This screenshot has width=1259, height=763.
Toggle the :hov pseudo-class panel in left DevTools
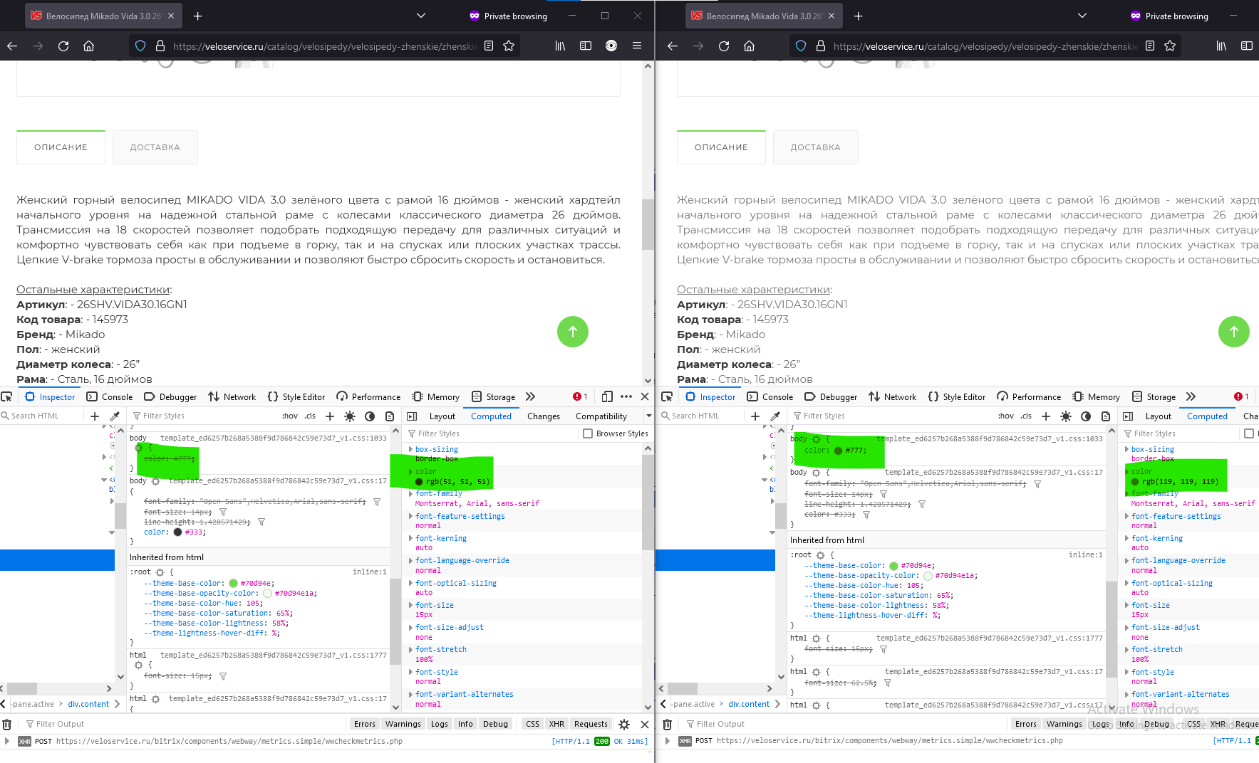coord(290,416)
